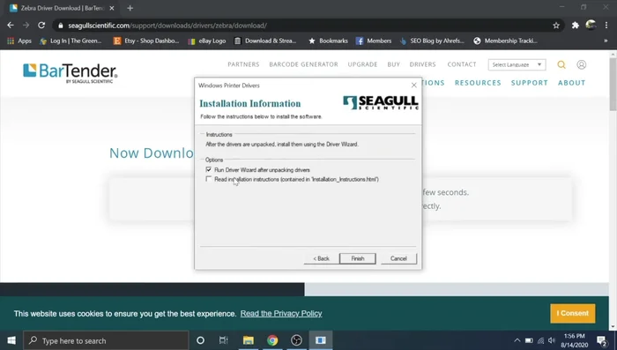Open the BarTender user account icon

click(x=581, y=64)
